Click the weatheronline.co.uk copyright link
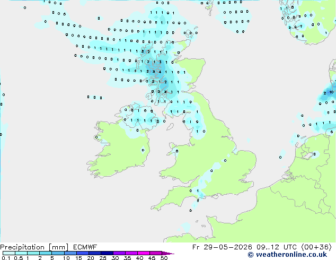 (x=287, y=255)
